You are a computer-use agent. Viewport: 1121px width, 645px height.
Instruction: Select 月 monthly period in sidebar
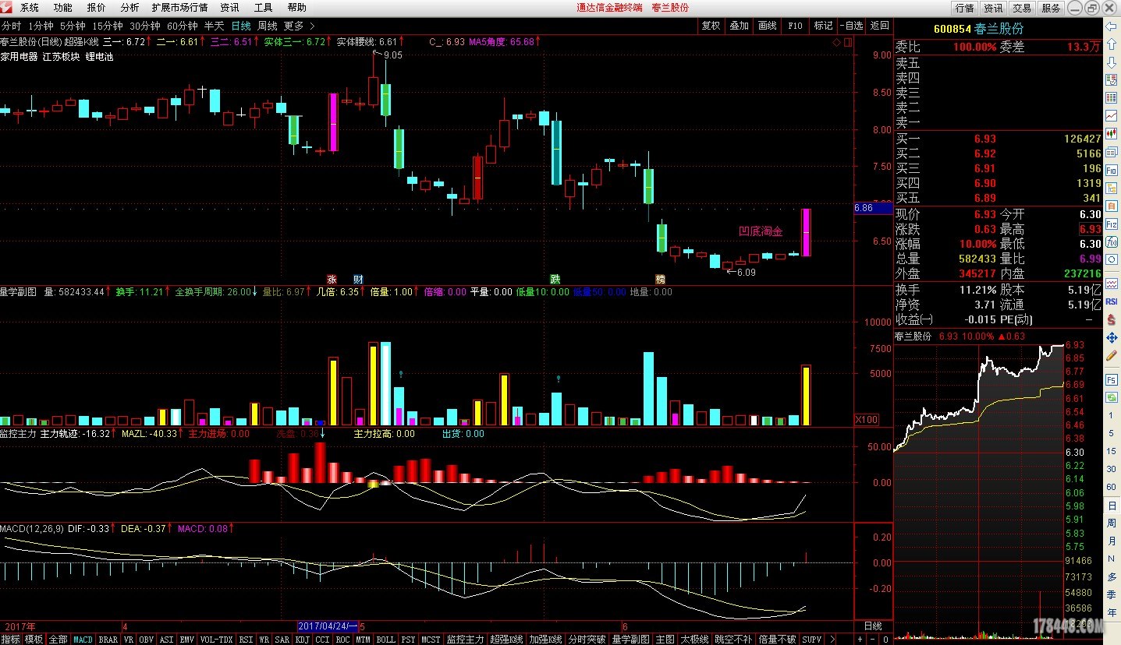[1111, 541]
